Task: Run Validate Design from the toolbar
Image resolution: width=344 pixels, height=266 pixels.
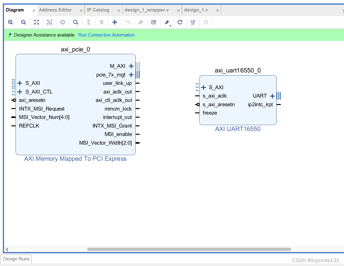Action: pos(153,22)
